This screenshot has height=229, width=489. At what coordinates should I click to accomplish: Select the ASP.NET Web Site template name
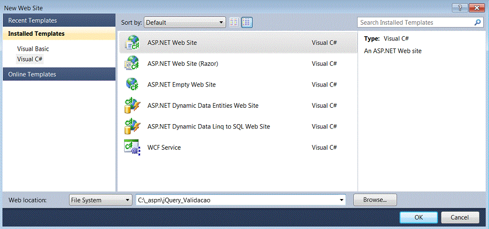[x=172, y=43]
